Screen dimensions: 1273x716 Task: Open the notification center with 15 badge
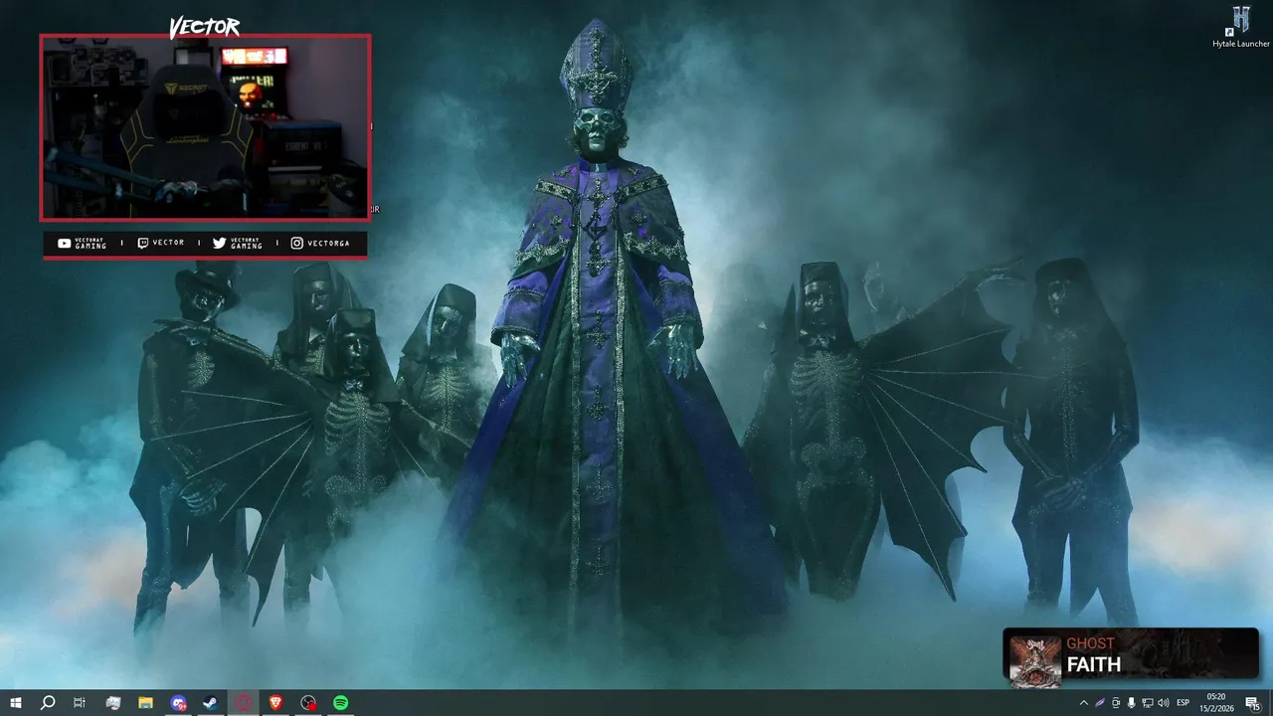pos(1253,703)
